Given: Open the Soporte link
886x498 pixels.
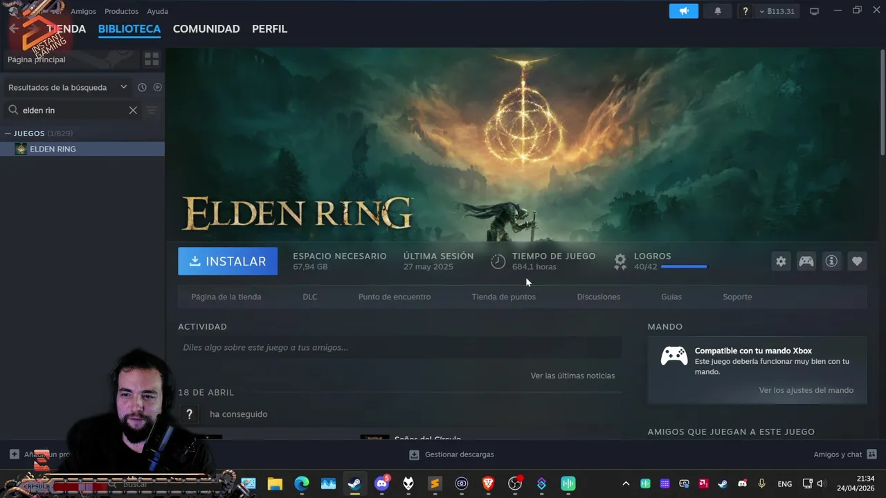Looking at the screenshot, I should 737,297.
